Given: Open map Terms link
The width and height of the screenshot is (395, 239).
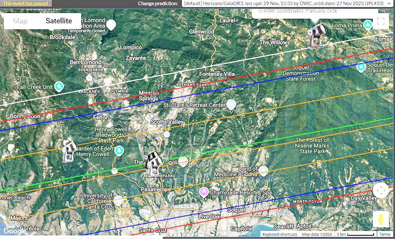Looking at the screenshot, I should tap(385, 235).
